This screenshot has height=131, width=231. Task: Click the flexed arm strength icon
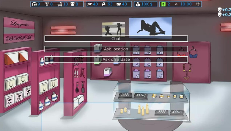(x=104, y=4)
